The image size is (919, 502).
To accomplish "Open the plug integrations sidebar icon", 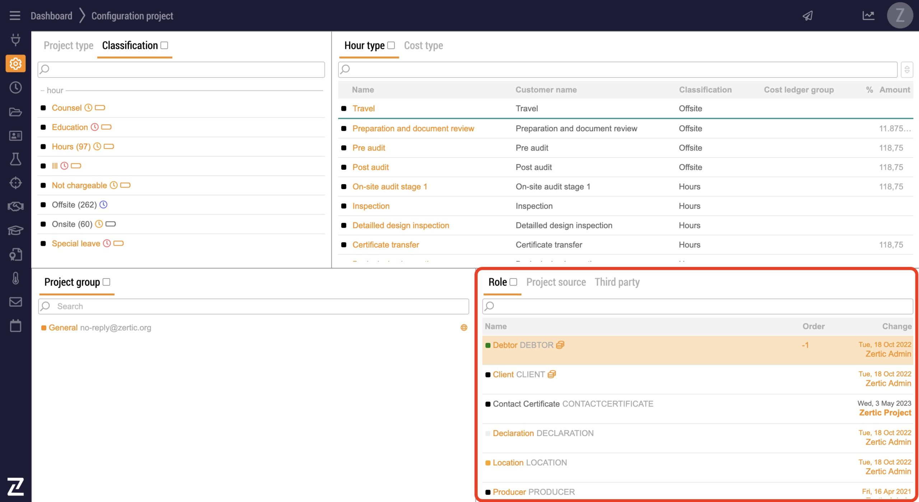I will click(x=15, y=39).
